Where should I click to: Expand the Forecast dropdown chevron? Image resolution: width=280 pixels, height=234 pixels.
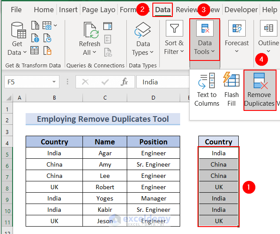[x=237, y=51]
